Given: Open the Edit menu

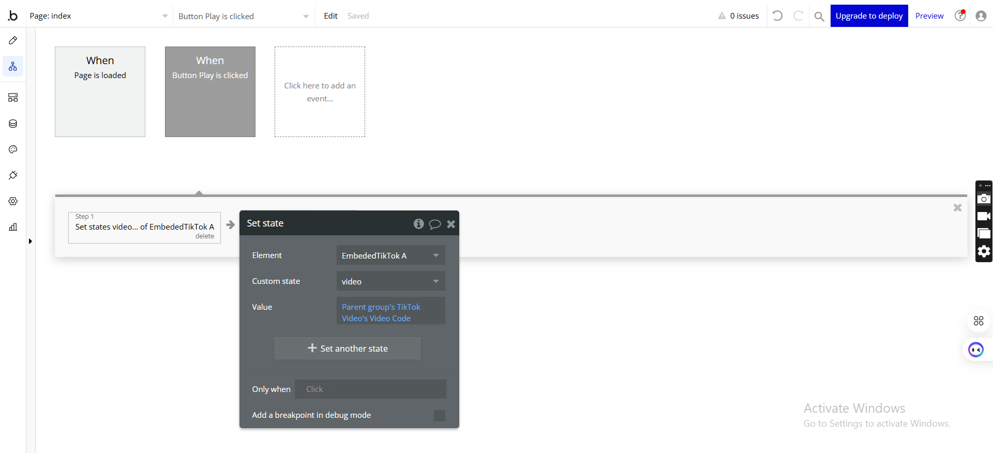Looking at the screenshot, I should (330, 16).
